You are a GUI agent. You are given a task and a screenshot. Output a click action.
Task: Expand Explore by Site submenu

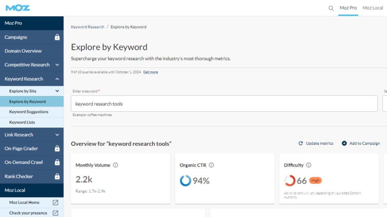point(57,91)
